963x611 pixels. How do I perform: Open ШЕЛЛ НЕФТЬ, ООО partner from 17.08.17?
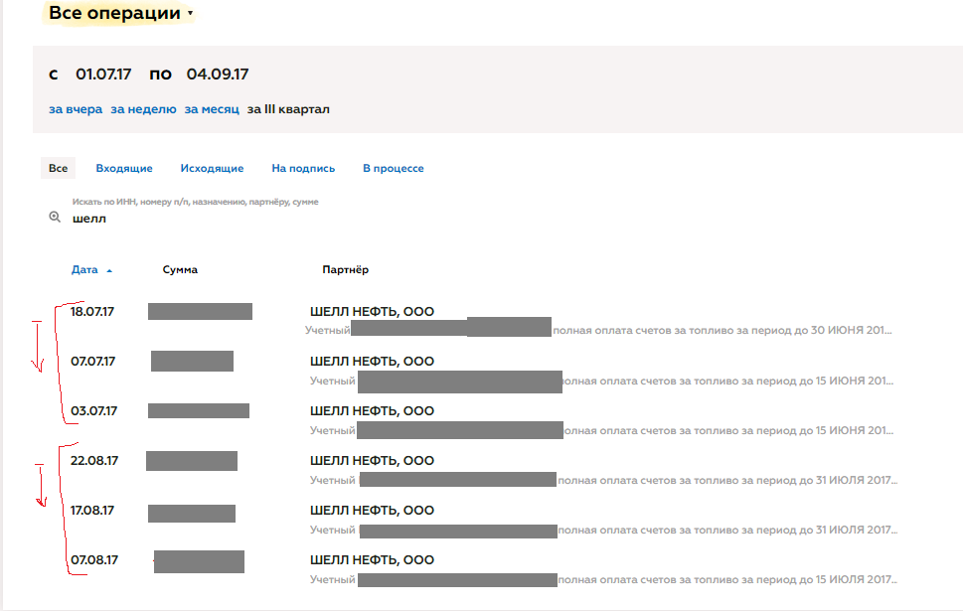point(372,511)
